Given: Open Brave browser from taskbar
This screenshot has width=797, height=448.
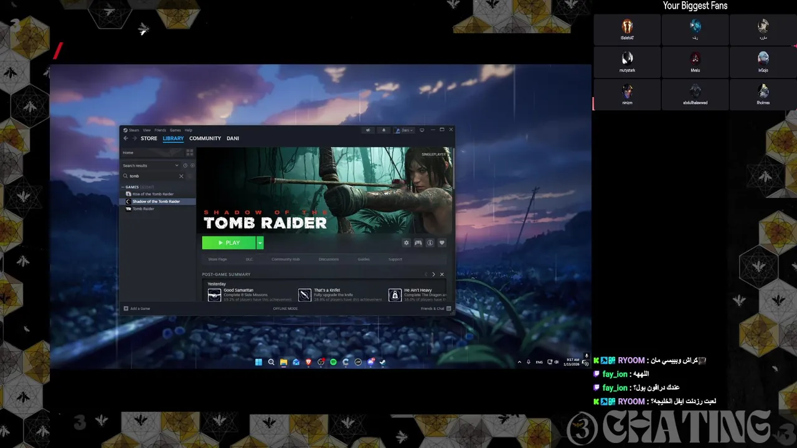Looking at the screenshot, I should (308, 362).
